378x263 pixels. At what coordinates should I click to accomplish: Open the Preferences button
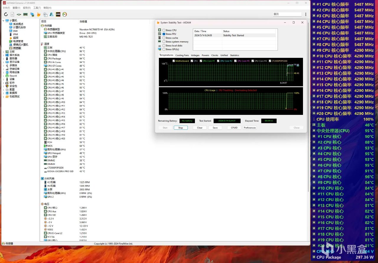250,128
